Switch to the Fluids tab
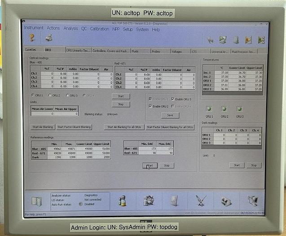This screenshot has width=286, height=236. tap(141, 51)
